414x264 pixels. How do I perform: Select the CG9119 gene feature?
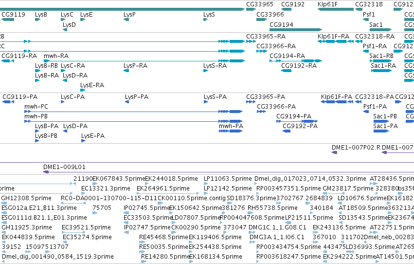[x=8, y=19]
